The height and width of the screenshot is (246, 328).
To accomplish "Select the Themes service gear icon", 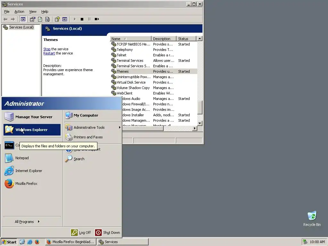I will click(114, 71).
